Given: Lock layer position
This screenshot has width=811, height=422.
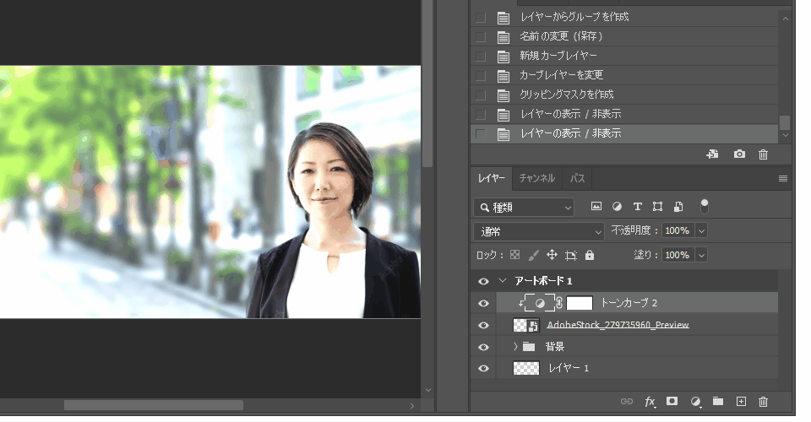Looking at the screenshot, I should coord(552,255).
